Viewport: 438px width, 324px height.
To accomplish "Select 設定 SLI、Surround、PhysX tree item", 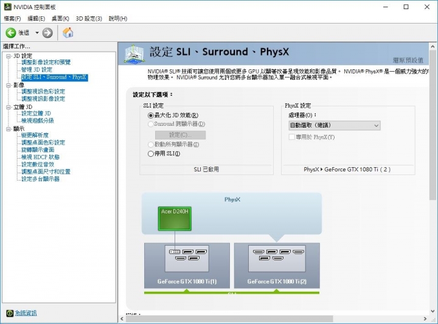I will click(55, 77).
